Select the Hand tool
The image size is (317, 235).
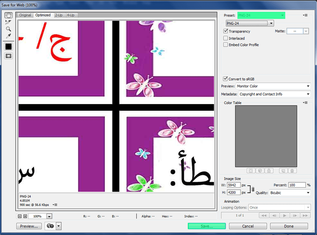(8, 15)
